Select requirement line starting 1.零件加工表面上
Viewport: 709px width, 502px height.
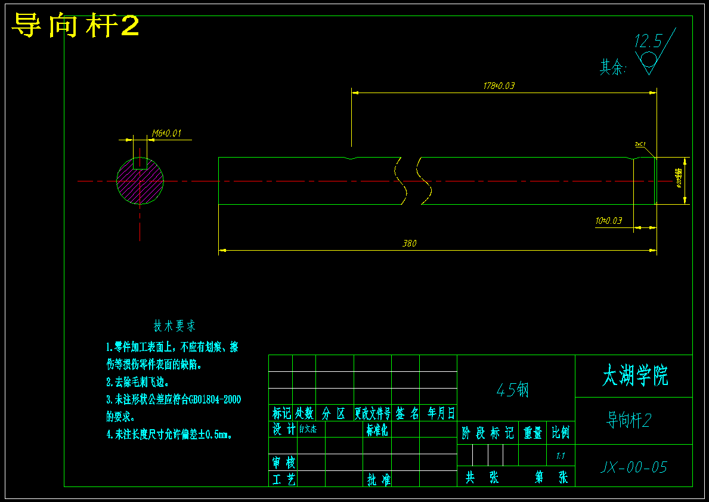pyautogui.click(x=172, y=347)
